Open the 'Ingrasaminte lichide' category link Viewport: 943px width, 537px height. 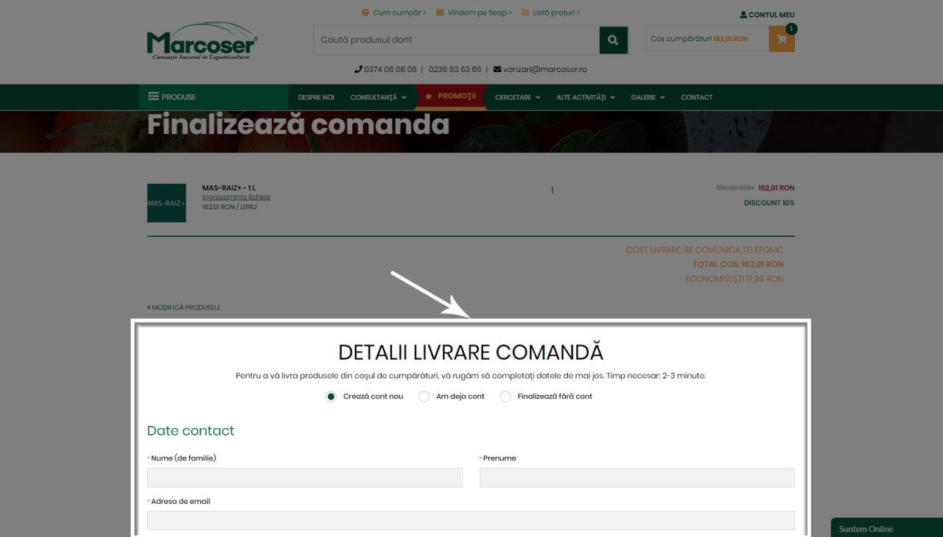coord(236,197)
